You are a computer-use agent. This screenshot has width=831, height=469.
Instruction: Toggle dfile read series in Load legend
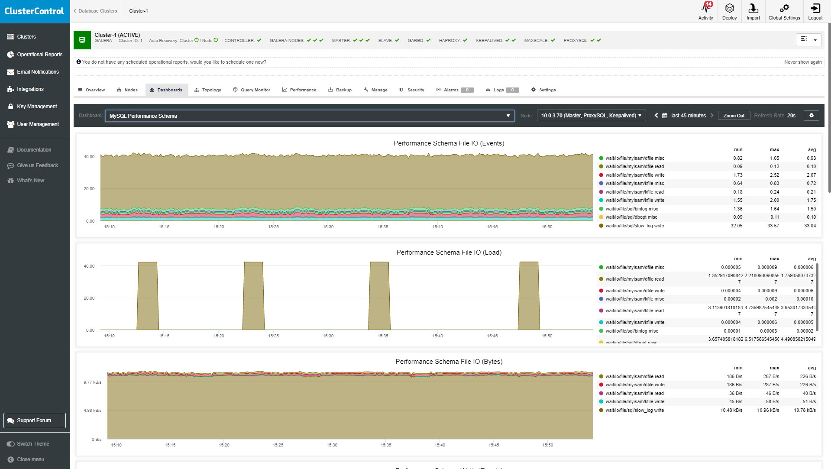[x=635, y=279]
